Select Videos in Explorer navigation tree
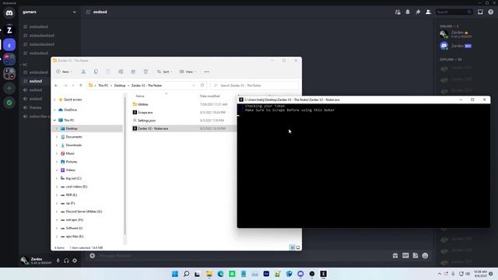This screenshot has height=280, width=498. (x=71, y=170)
